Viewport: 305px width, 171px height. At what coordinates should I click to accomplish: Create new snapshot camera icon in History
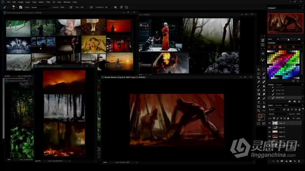tap(295, 101)
